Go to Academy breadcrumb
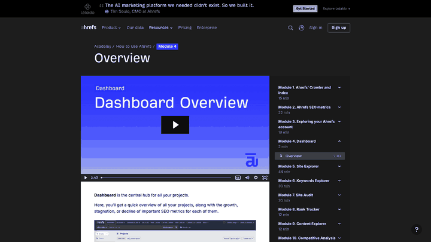 tap(102, 47)
